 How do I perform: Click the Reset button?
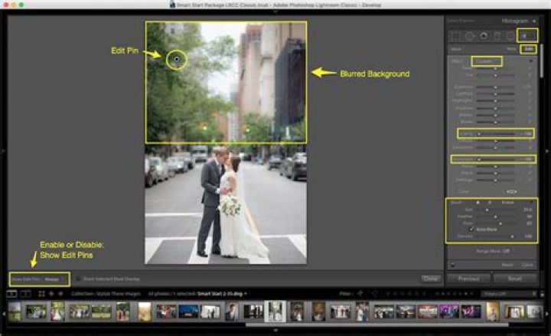(515, 279)
